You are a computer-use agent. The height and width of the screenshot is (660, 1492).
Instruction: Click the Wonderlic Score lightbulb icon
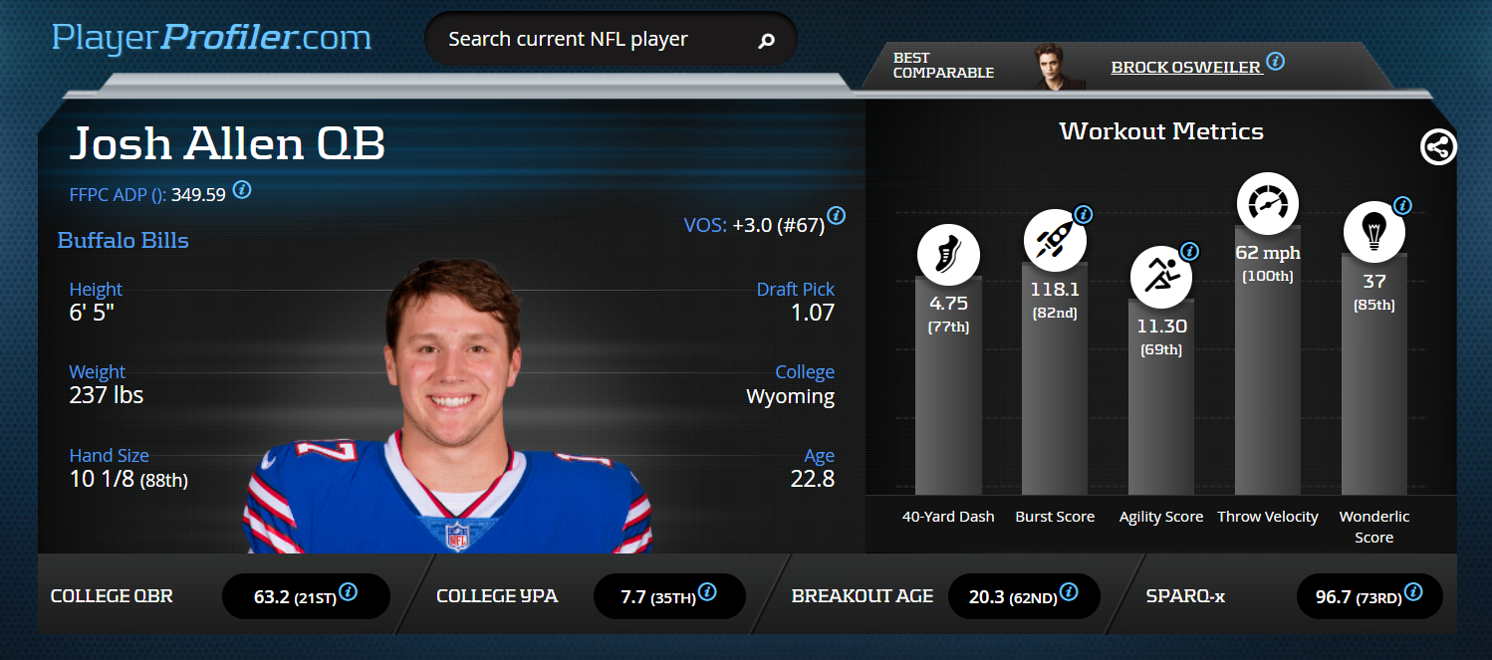click(x=1373, y=232)
